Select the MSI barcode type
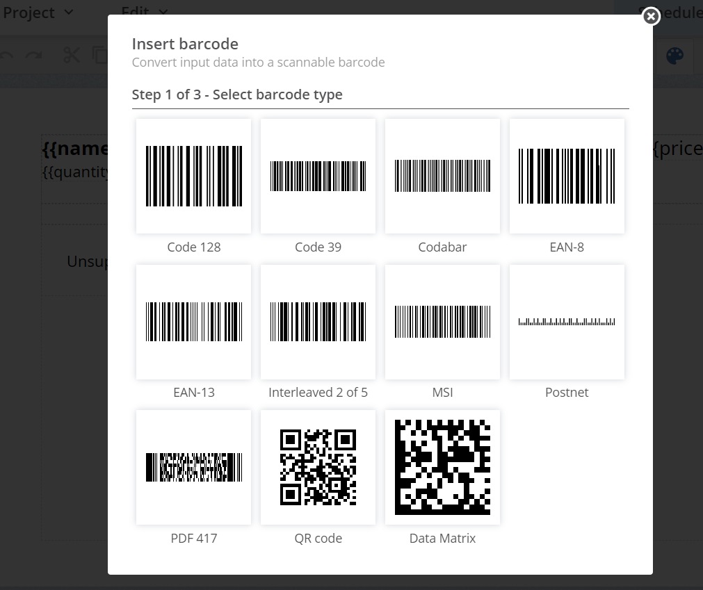Screen dimensions: 703x590 442,322
